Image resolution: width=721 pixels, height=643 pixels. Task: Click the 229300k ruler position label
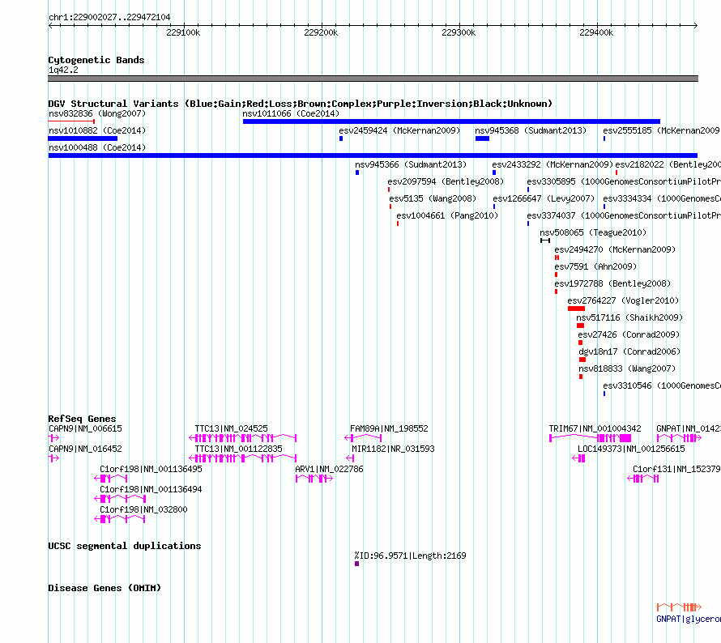coord(459,32)
